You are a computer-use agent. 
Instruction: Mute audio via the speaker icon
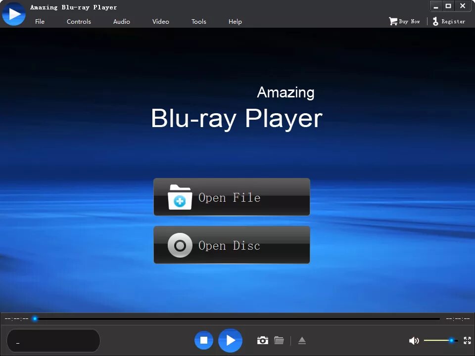click(414, 341)
